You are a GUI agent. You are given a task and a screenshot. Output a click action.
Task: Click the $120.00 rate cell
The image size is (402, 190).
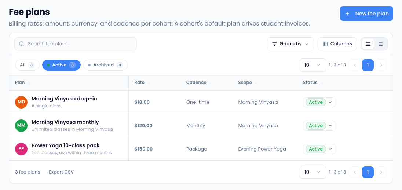tap(143, 126)
